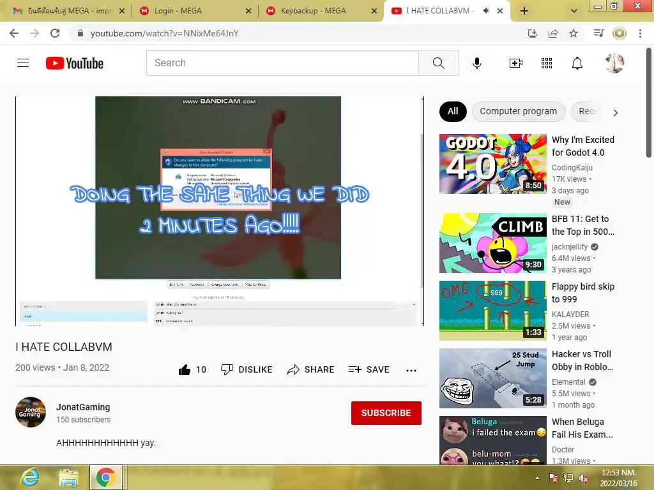Click the share page icon in address bar

coord(553,33)
